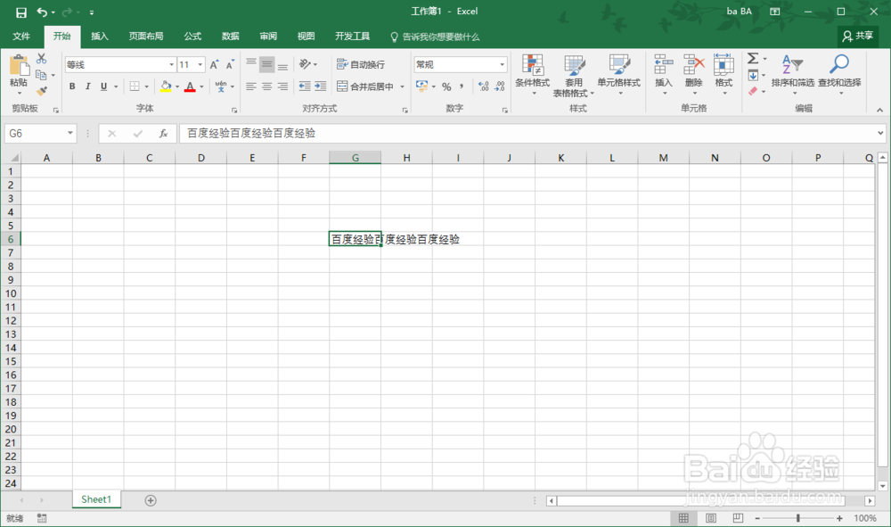This screenshot has height=527, width=891.
Task: Open the insert function fx dialog
Action: coord(163,134)
